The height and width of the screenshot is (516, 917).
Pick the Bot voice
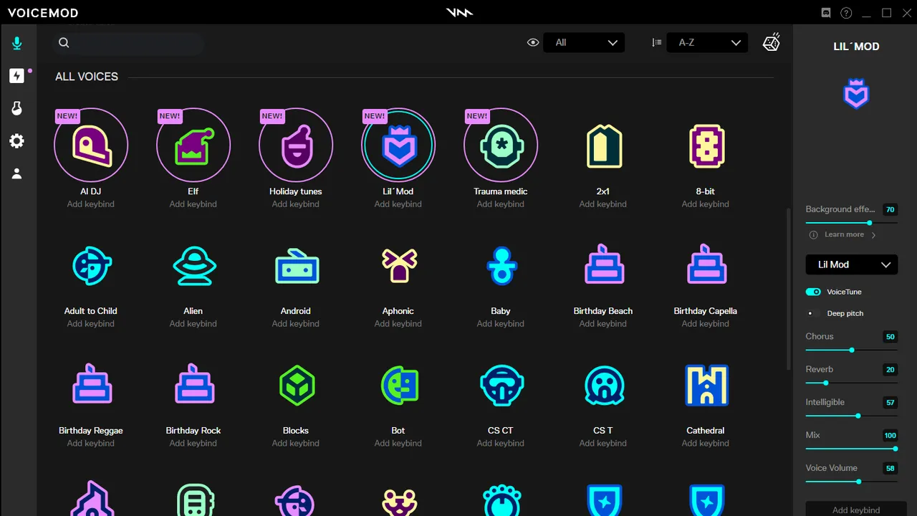point(398,386)
